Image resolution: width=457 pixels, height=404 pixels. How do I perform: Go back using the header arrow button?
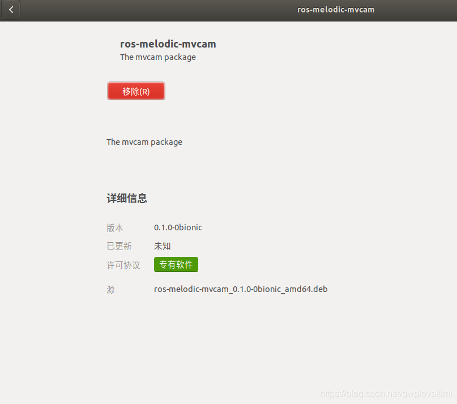[11, 10]
